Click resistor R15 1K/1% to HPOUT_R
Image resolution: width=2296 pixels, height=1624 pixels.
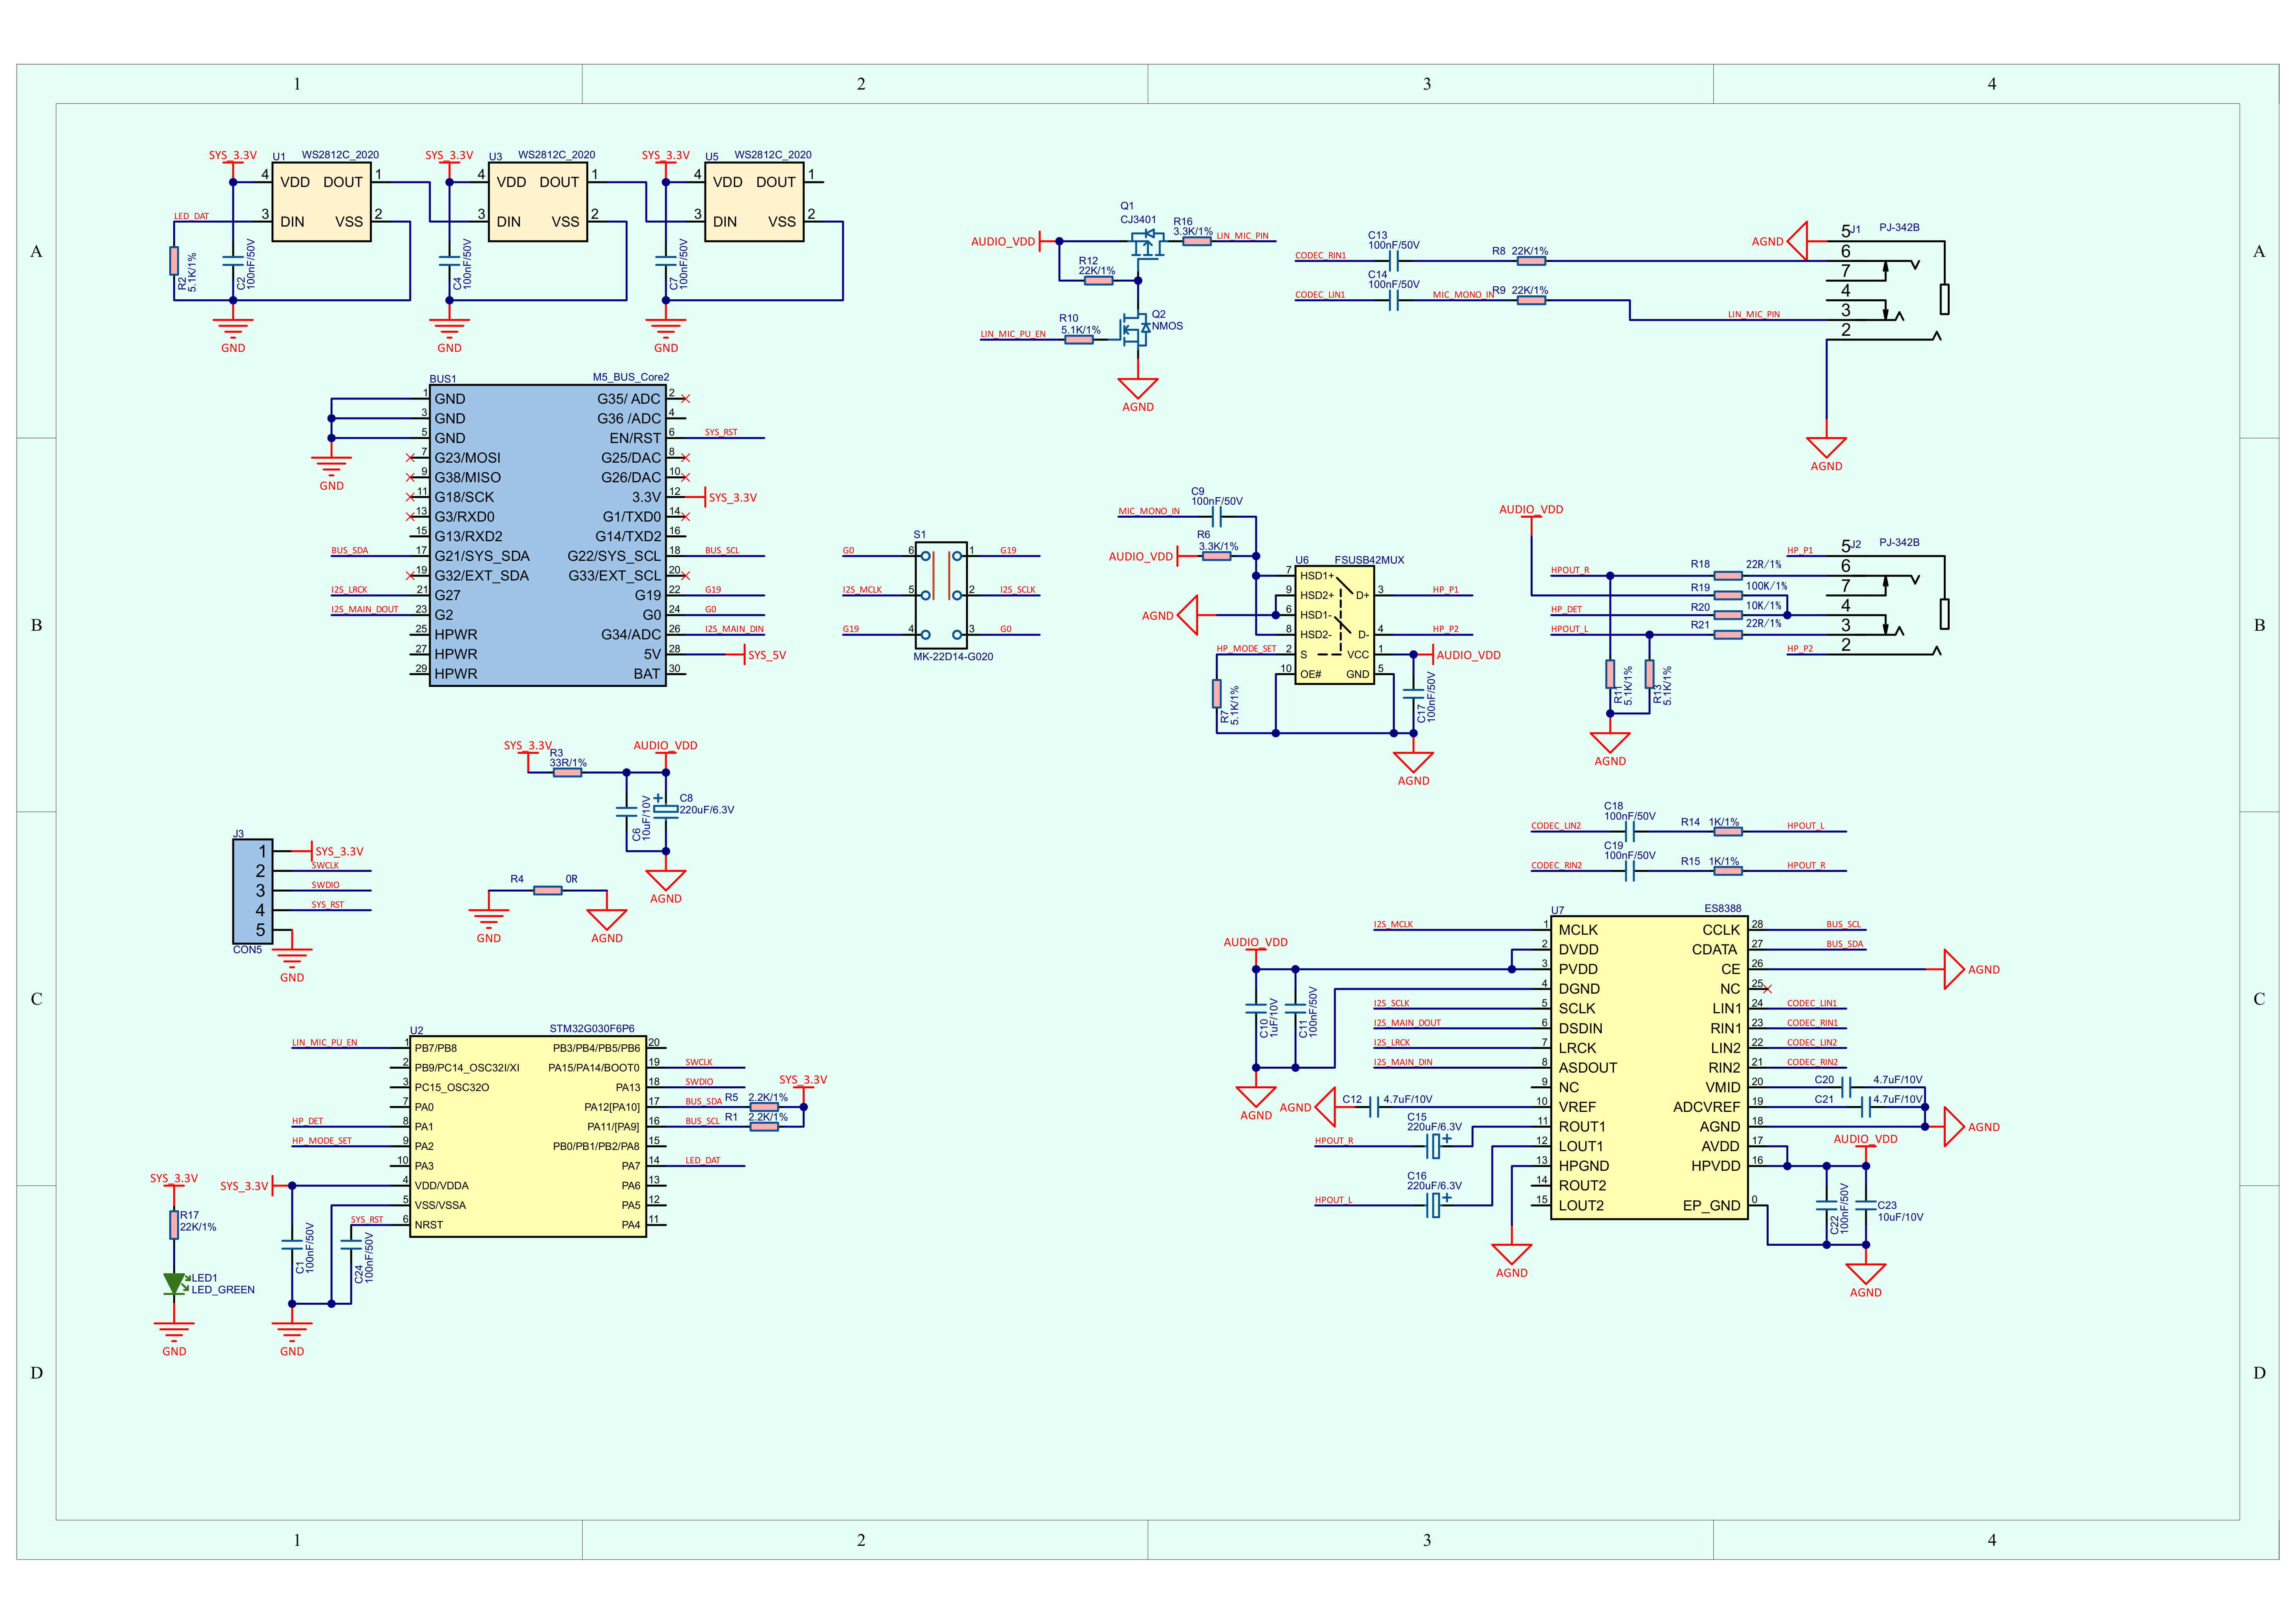point(1728,871)
